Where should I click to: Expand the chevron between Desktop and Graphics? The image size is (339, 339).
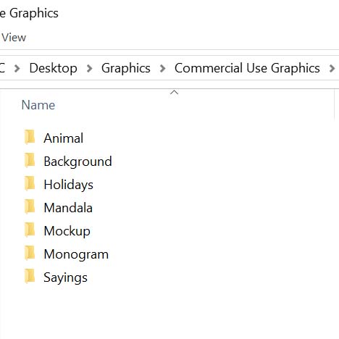pyautogui.click(x=89, y=68)
